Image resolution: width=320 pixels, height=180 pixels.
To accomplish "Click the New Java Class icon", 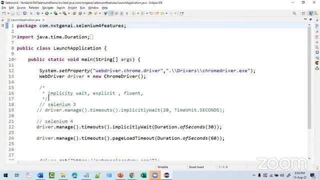I will 80,13.
